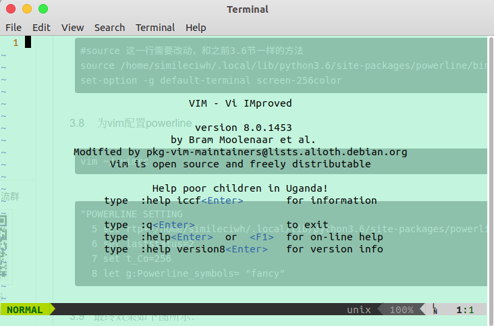Click 'version 8.0.1453' text

point(243,128)
